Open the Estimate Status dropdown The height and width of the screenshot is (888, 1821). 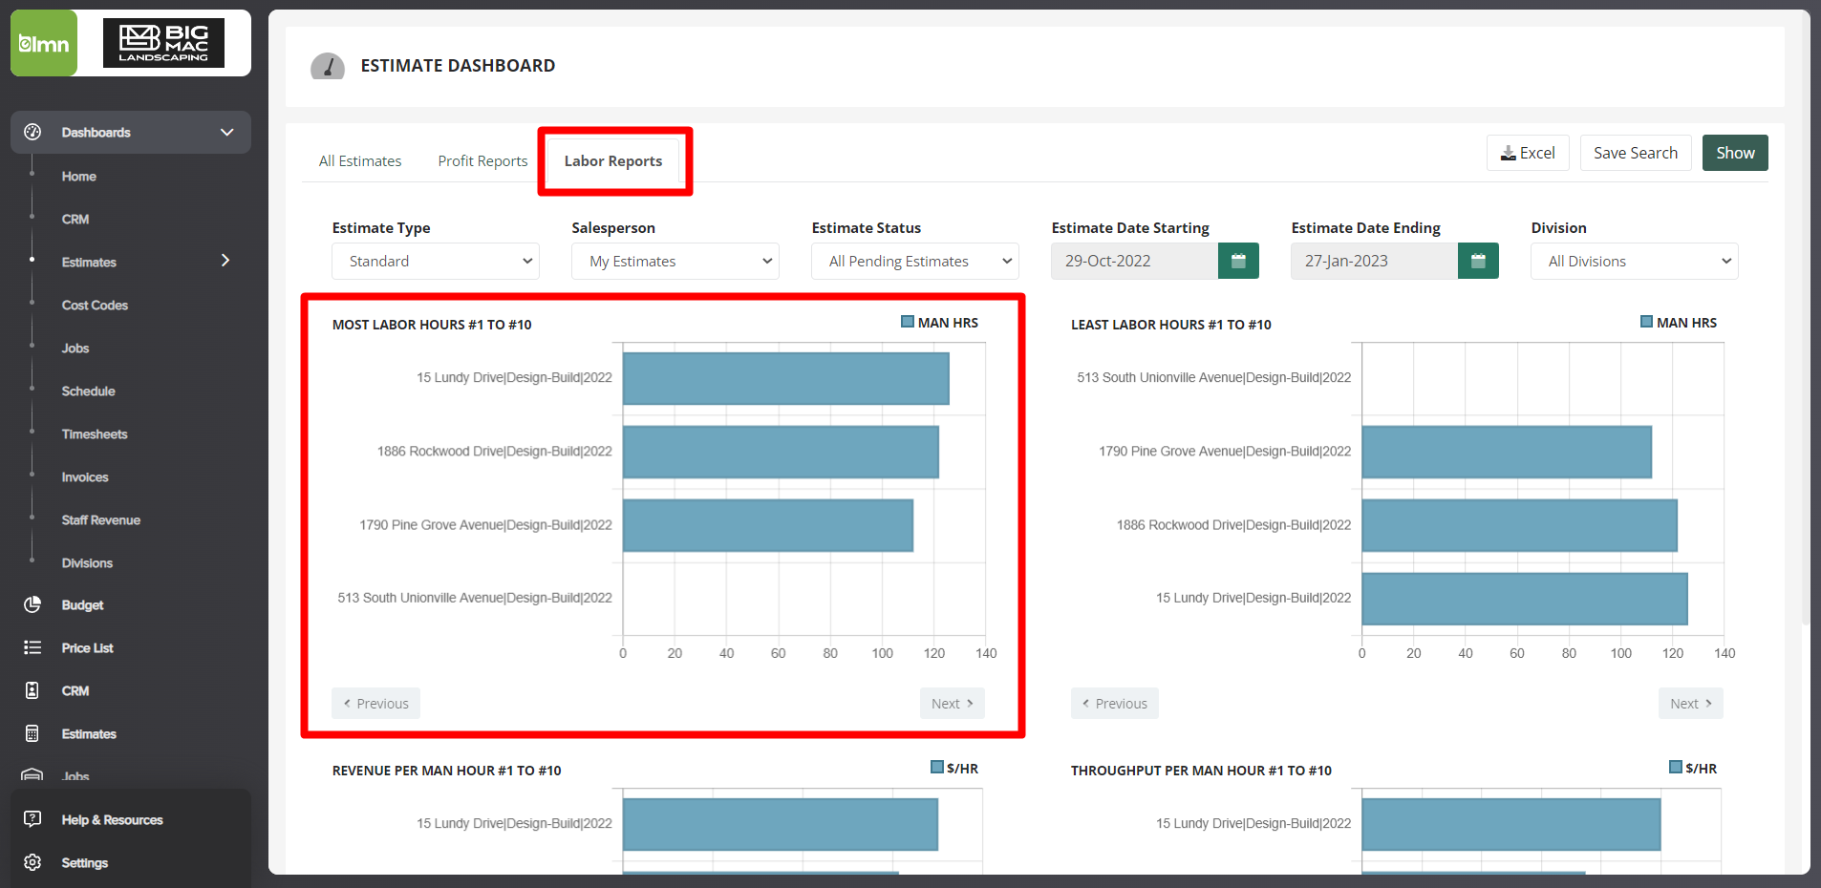pyautogui.click(x=915, y=261)
